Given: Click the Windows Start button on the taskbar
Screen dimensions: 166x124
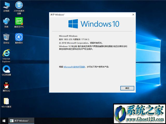Looking at the screenshot, I should tap(4, 121).
